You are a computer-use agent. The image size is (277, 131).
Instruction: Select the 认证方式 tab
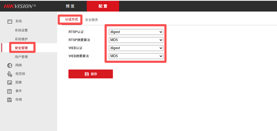click(71, 20)
